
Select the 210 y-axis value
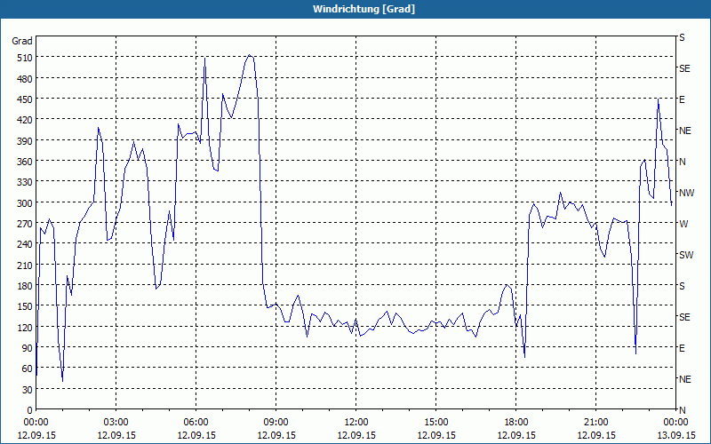25,266
